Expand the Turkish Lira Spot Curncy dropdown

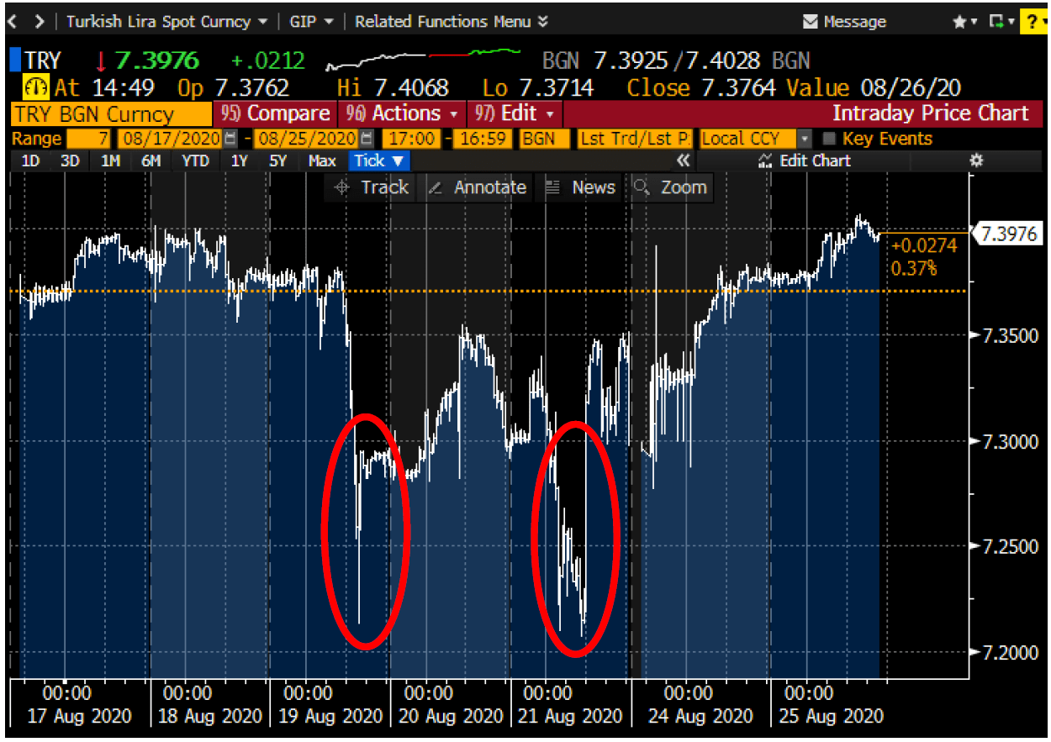[x=167, y=21]
